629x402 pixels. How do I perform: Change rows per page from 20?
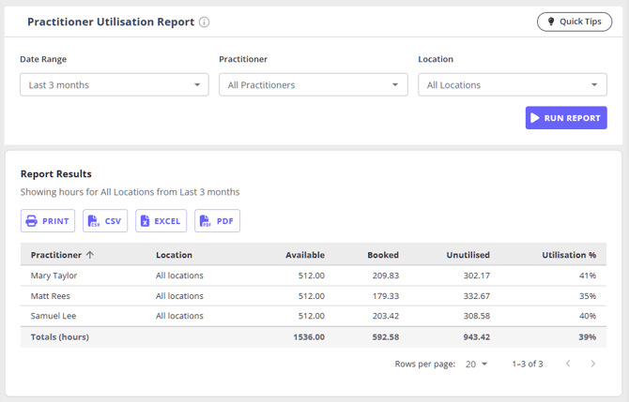click(476, 364)
